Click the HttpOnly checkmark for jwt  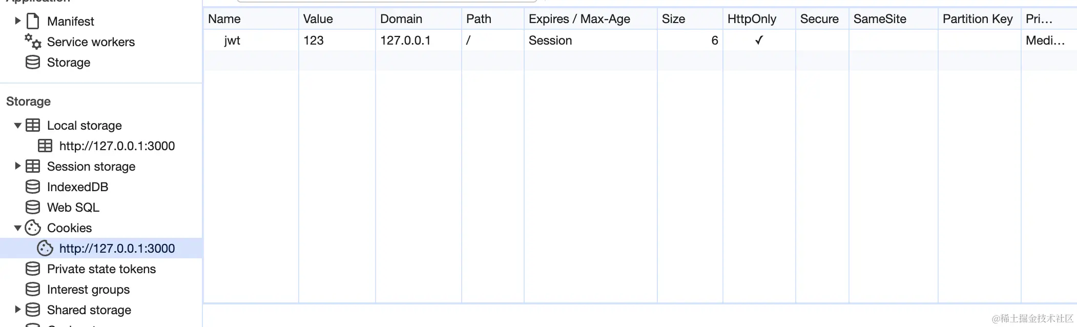pos(759,40)
